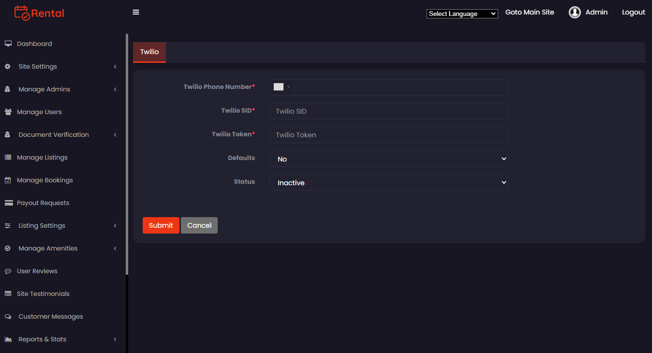Click the Cancel button
The width and height of the screenshot is (652, 353).
[x=199, y=225]
